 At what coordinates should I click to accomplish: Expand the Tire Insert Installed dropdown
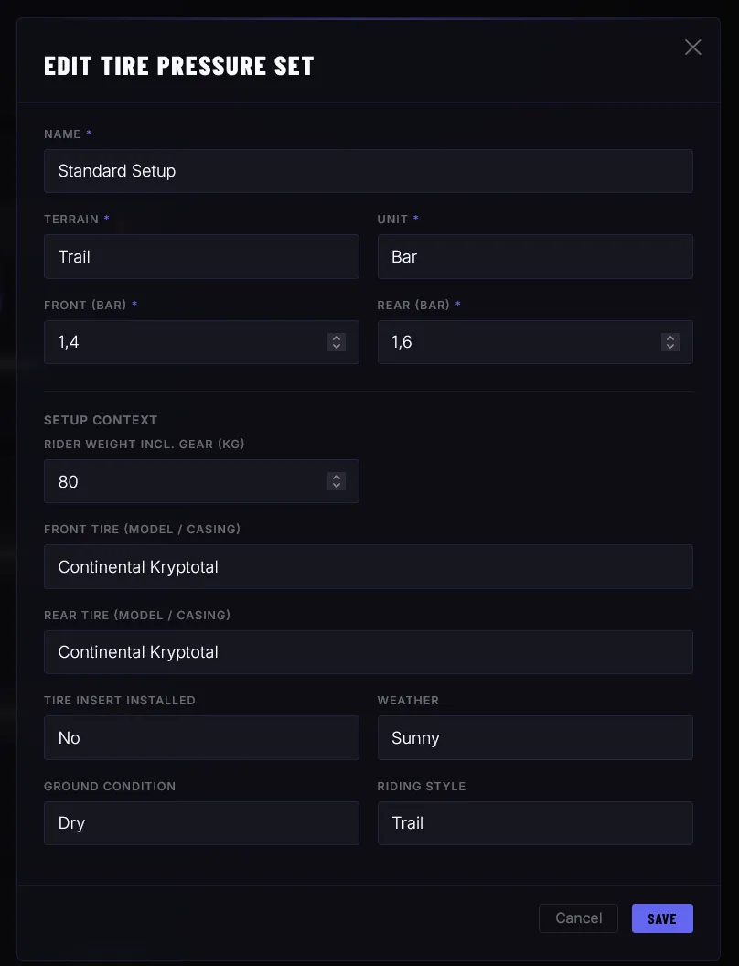coord(201,738)
